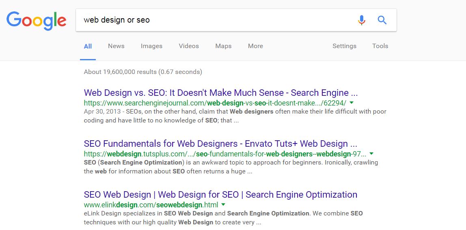466x230 pixels.
Task: Select the All results tab
Action: tap(88, 46)
